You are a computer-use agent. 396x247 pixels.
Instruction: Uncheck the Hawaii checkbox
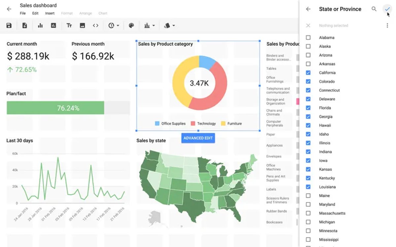pos(308,125)
